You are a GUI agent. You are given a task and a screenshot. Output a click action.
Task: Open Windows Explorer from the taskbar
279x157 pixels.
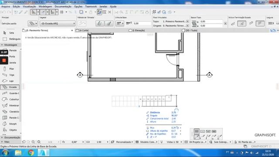18,153
